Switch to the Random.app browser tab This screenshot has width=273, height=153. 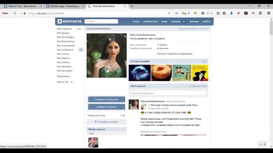(x=65, y=6)
